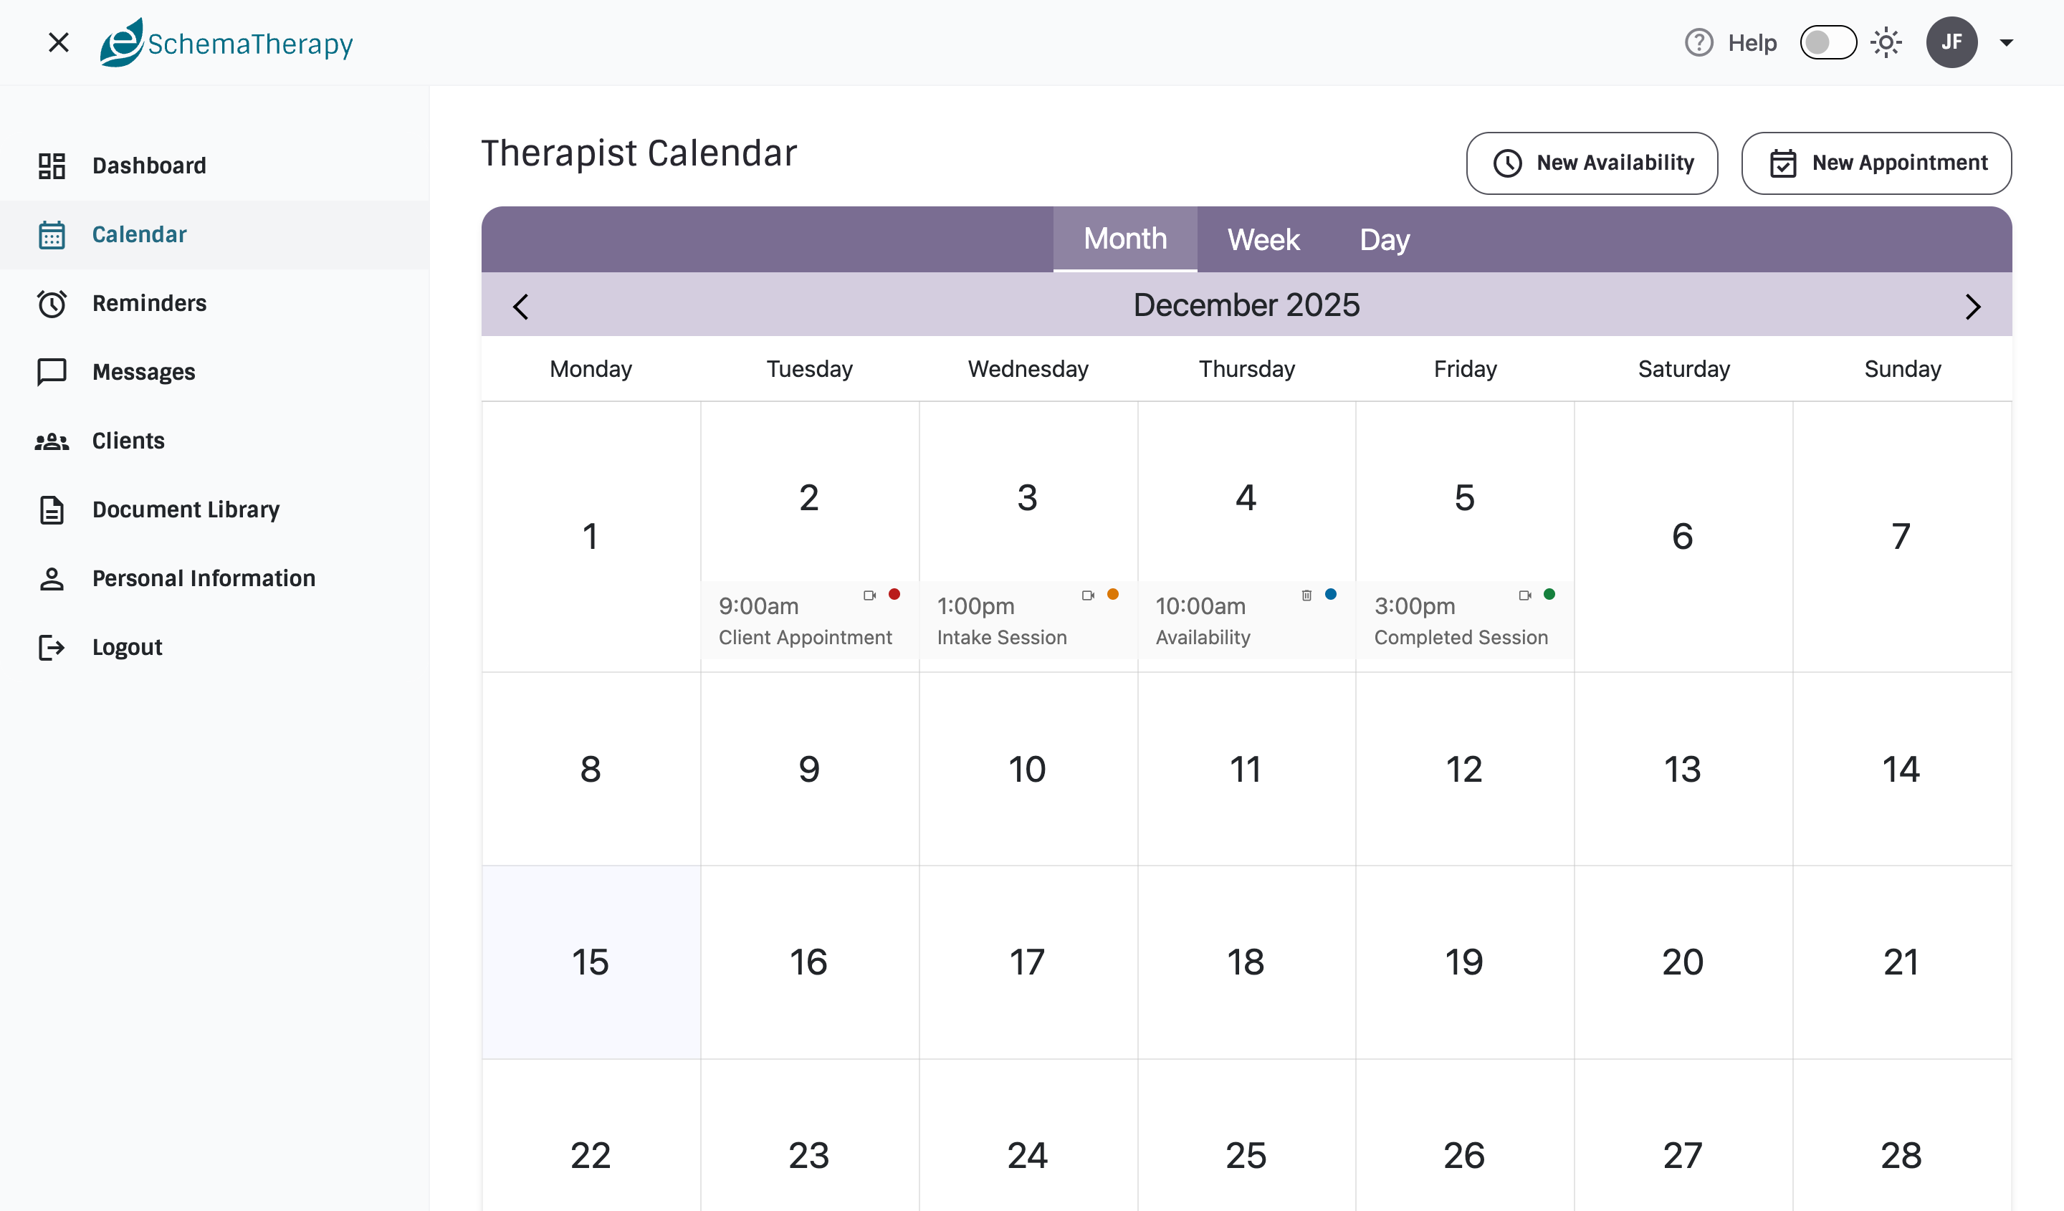Click the SchemaTherapy logo

click(226, 42)
